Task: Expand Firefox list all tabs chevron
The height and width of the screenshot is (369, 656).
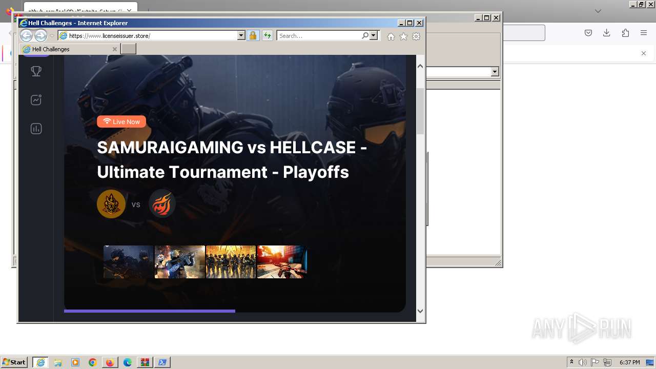Action: tap(598, 11)
